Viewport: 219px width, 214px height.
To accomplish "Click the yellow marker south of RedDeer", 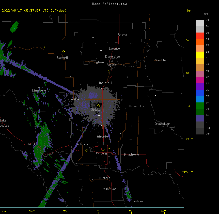I will pyautogui.click(x=108, y=71).
